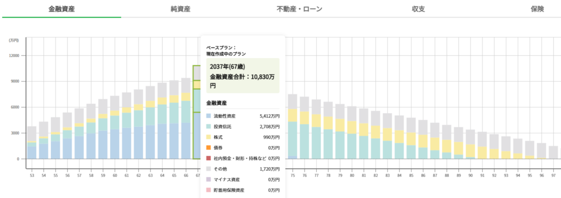Select the age 83 chart bar
Viewport: 561px width, 198px height.
[x=387, y=136]
